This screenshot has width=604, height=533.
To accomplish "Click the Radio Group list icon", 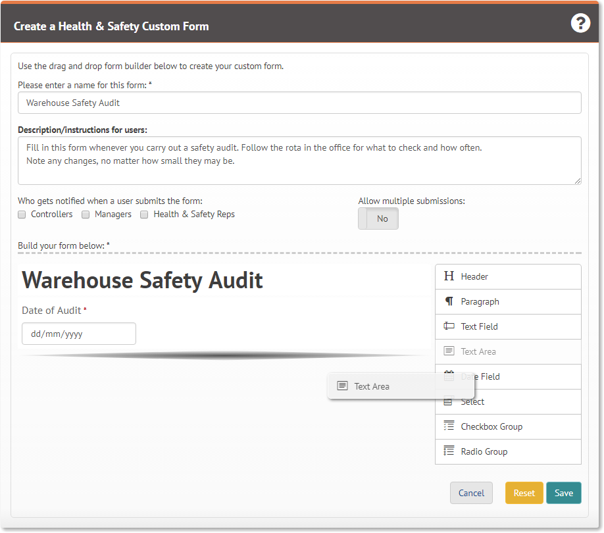I will pos(449,451).
